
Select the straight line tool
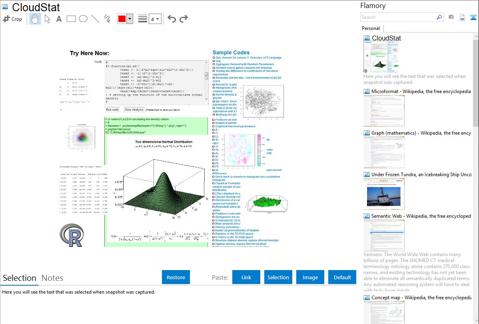[x=95, y=19]
